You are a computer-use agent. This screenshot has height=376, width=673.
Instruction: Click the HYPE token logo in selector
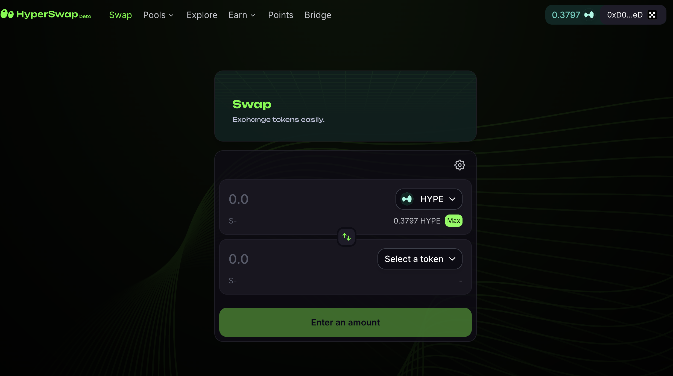coord(407,199)
